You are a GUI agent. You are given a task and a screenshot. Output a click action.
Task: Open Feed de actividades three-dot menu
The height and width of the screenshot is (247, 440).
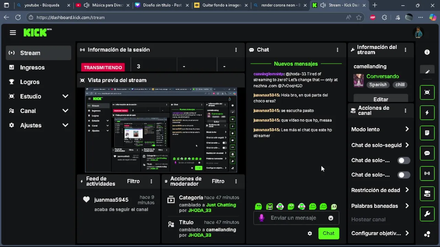pyautogui.click(x=151, y=181)
